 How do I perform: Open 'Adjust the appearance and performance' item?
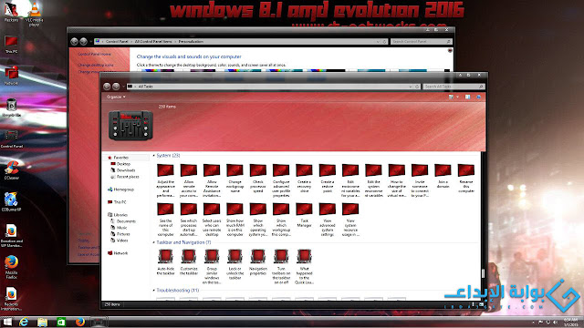tap(165, 180)
